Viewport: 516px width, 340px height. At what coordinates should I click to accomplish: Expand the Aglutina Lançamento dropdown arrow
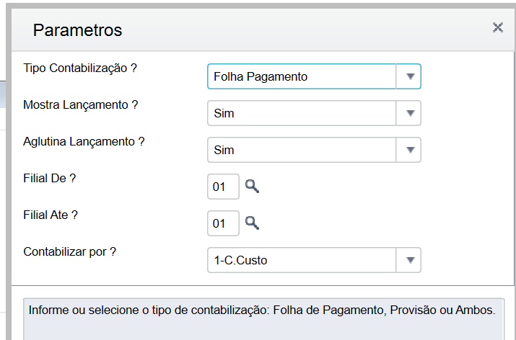coord(409,150)
